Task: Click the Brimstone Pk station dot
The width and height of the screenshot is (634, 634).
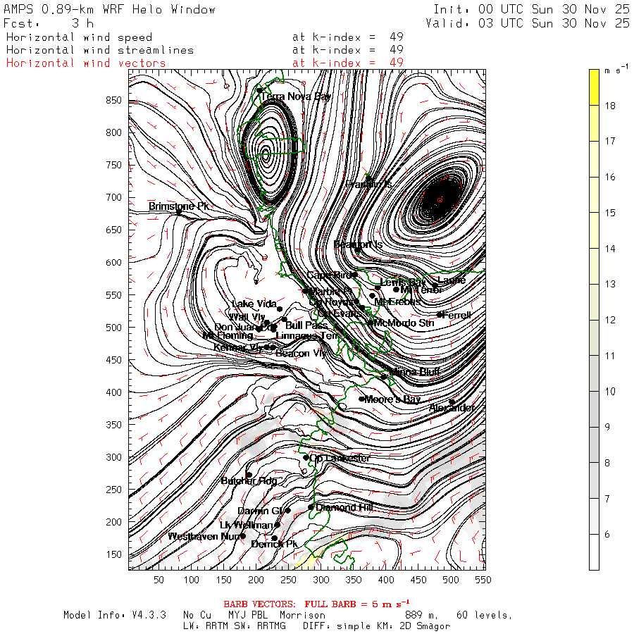Action: coord(179,212)
